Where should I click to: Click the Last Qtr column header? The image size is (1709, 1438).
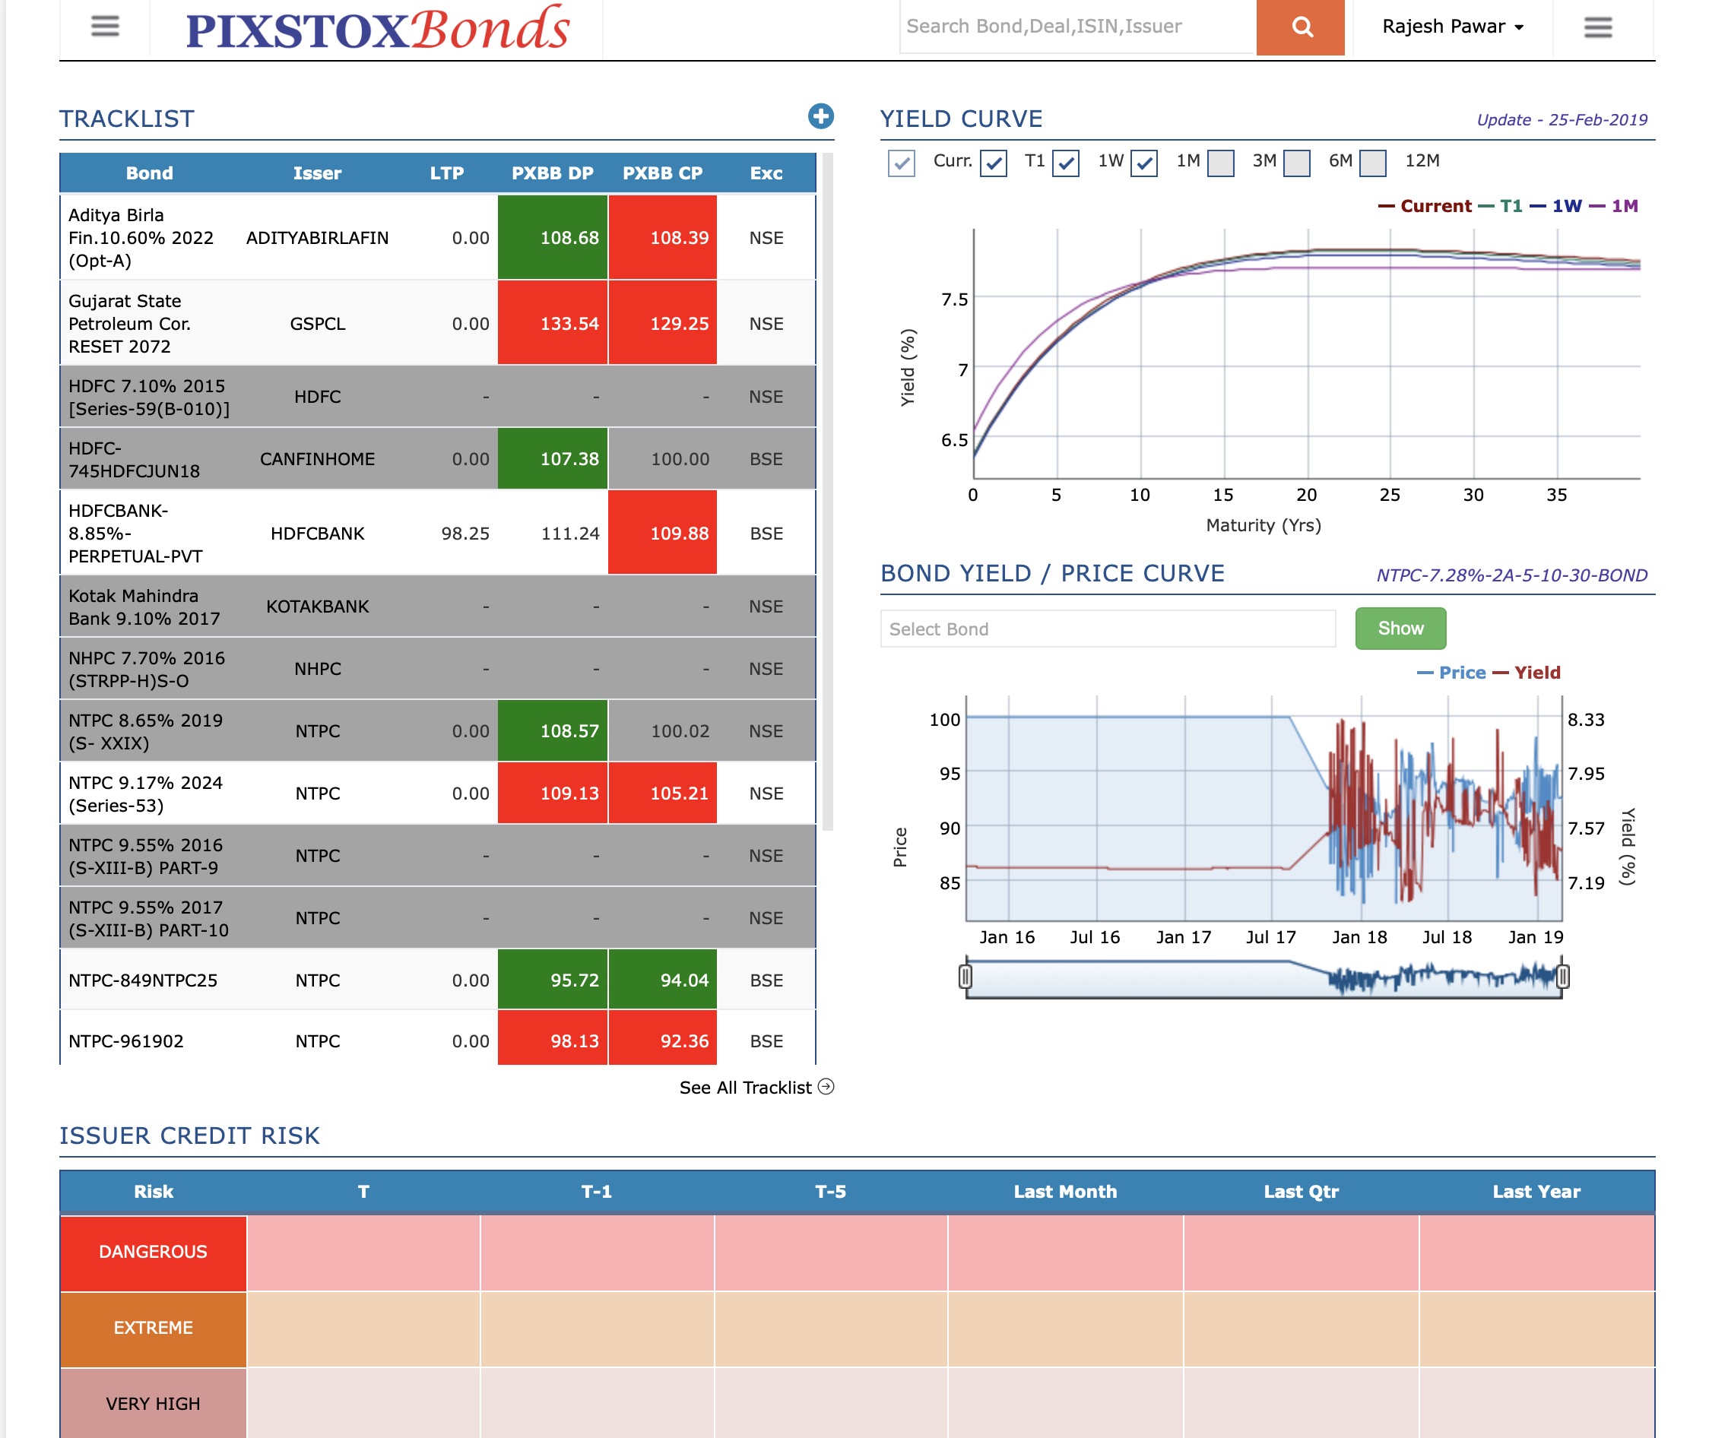click(x=1301, y=1192)
